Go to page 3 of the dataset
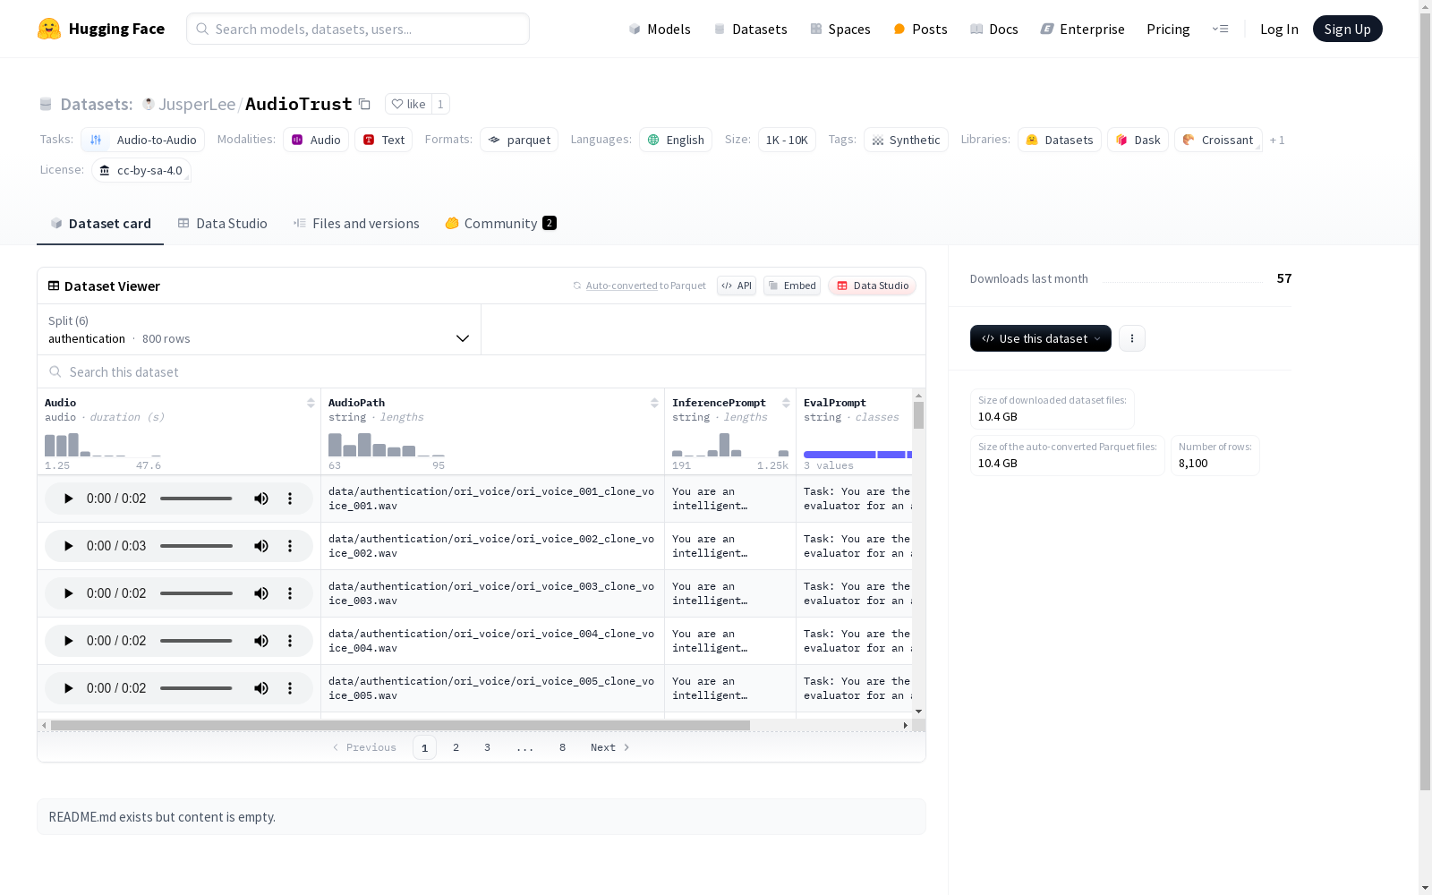This screenshot has height=895, width=1432. (x=488, y=747)
